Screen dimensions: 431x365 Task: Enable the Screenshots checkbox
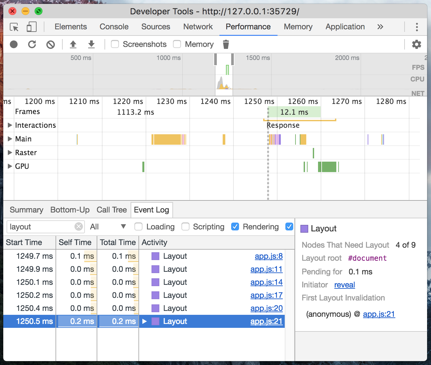coord(115,44)
